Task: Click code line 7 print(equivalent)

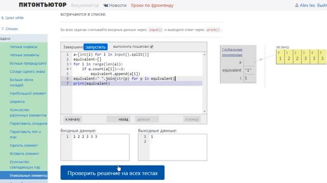Action: (91, 83)
